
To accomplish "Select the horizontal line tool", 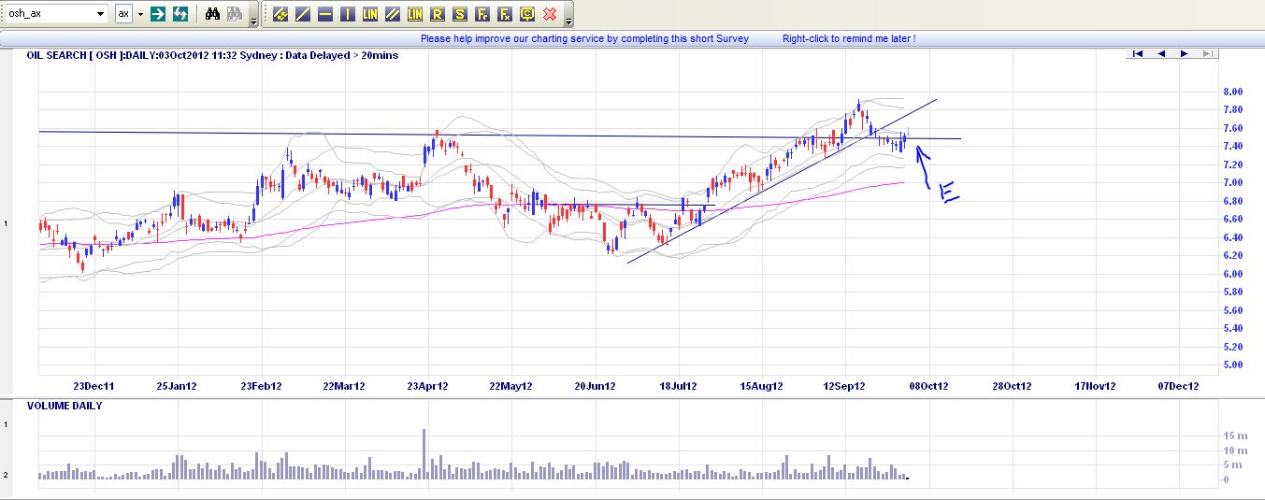I will pyautogui.click(x=325, y=14).
